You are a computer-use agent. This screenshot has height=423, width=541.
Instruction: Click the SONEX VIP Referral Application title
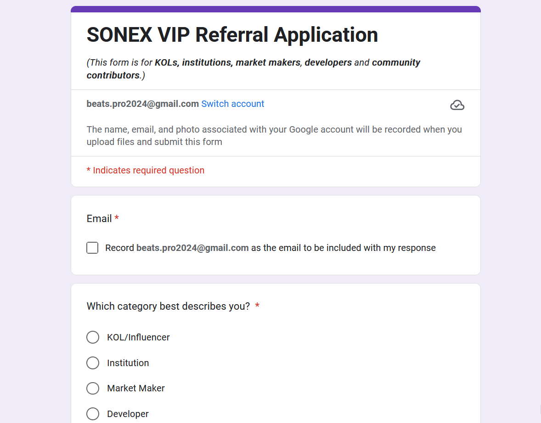pos(232,35)
